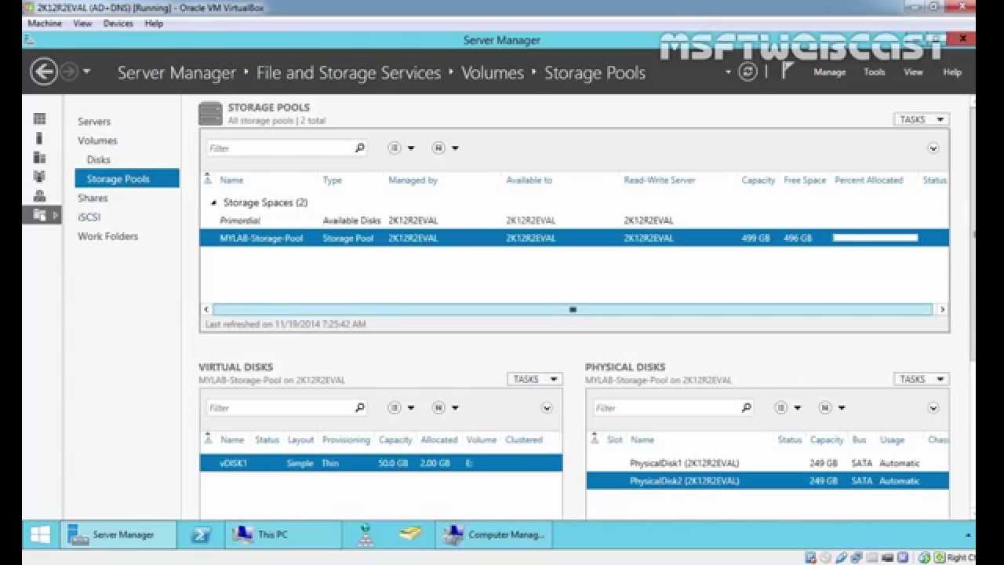The image size is (1004, 565).
Task: Click Percent Allocated bar of MYLAB-Storage-Pool
Action: 875,238
